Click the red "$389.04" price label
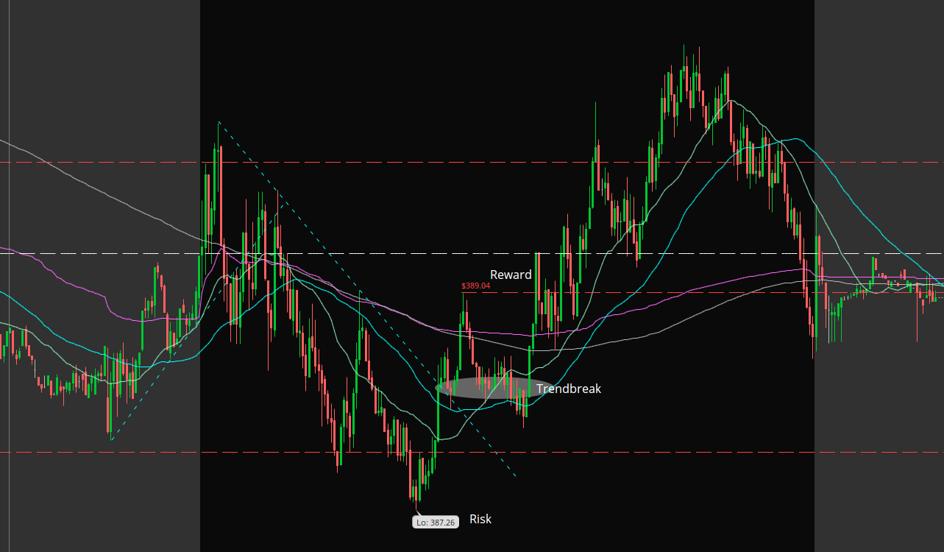The image size is (944, 552). 475,286
